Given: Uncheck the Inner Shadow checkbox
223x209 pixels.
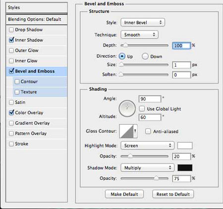Looking at the screenshot, I should click(x=11, y=40).
